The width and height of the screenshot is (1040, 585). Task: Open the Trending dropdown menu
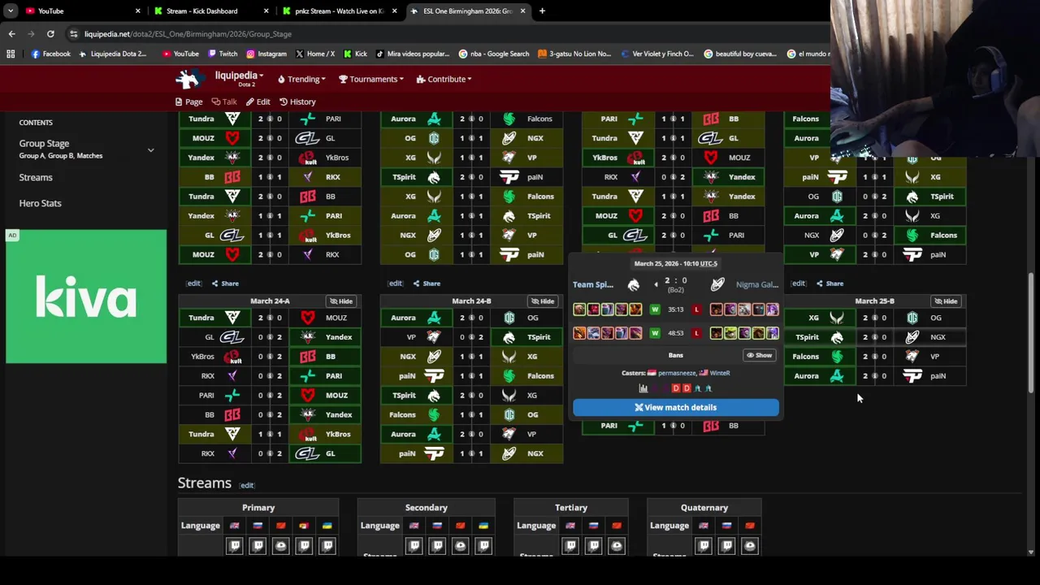(x=301, y=79)
